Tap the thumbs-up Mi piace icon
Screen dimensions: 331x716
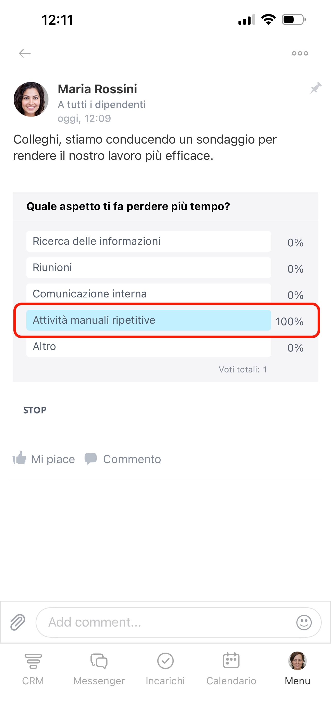coord(19,458)
